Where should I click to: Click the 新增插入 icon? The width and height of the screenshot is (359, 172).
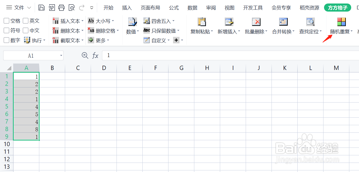point(229,22)
